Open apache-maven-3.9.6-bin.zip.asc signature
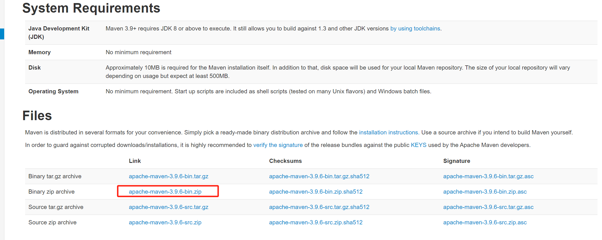The image size is (602, 240). pos(485,192)
